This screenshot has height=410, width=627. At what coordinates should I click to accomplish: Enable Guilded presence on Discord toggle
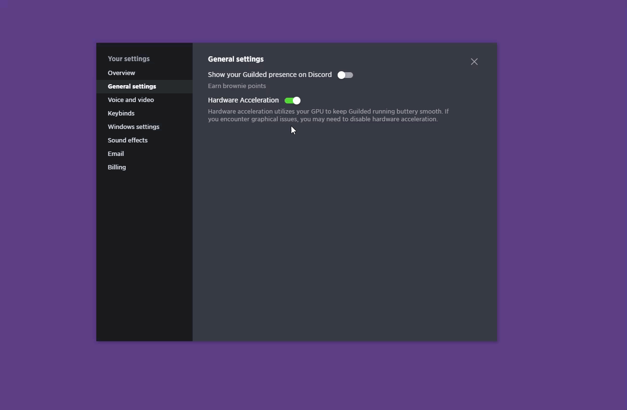tap(345, 75)
